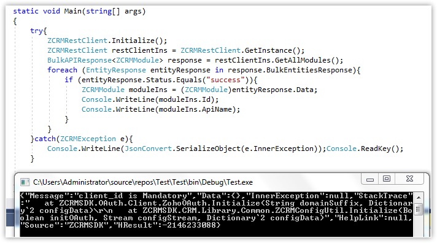Minimize the Test.exe console window
437x243 pixels.
tap(370, 179)
